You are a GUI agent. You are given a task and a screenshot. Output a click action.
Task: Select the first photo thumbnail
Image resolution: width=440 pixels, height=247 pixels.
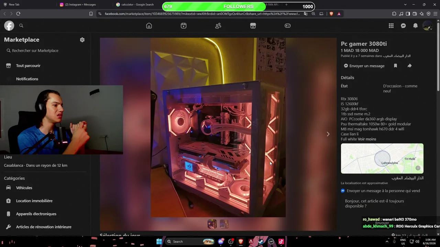point(212,224)
